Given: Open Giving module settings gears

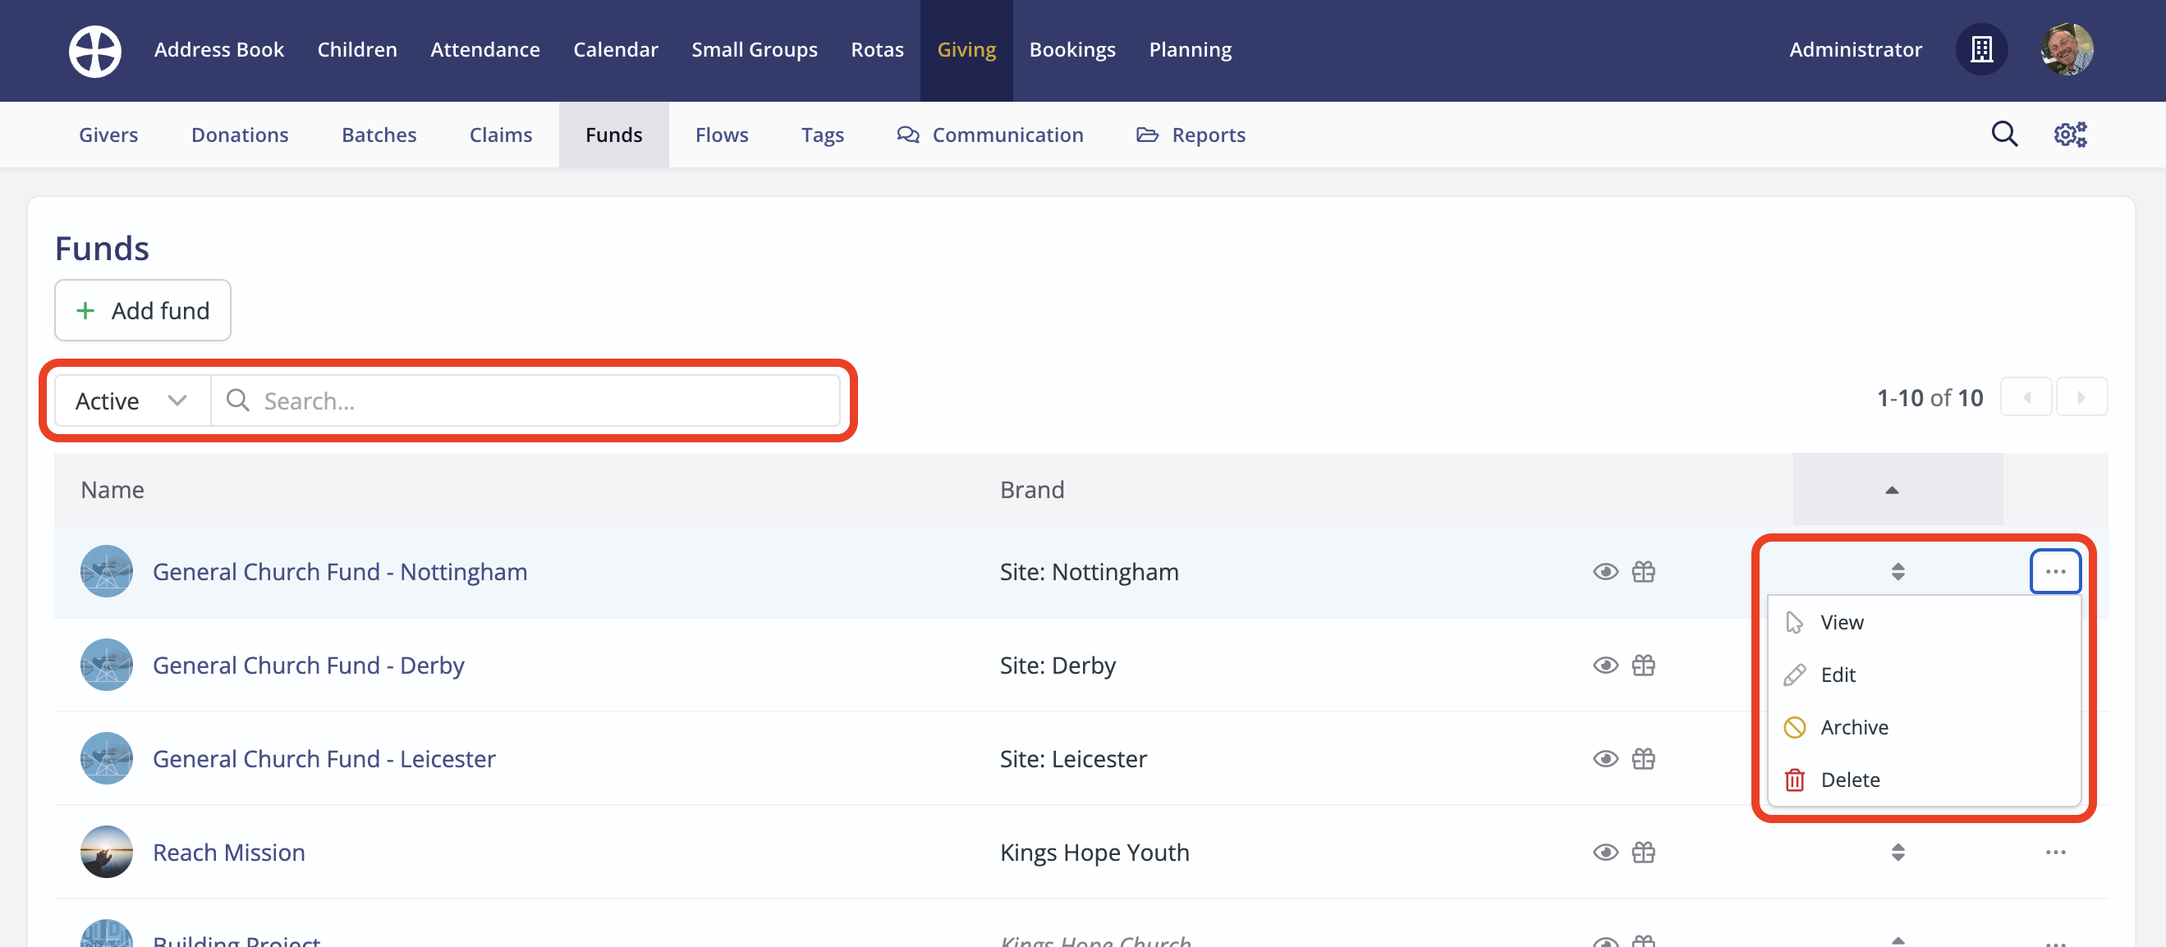Looking at the screenshot, I should pos(2069,135).
